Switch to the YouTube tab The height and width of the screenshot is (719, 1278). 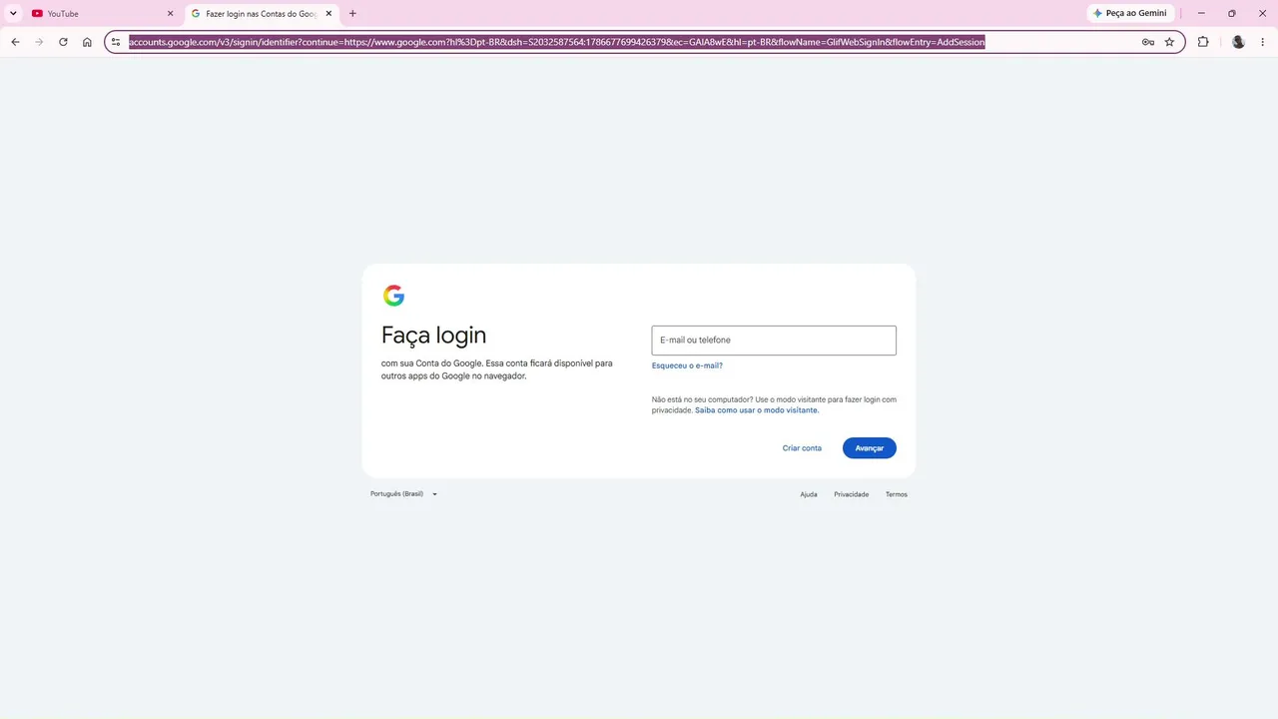[x=103, y=13]
